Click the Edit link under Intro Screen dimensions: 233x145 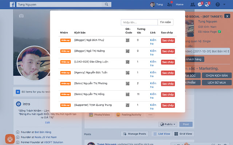(x=48, y=123)
